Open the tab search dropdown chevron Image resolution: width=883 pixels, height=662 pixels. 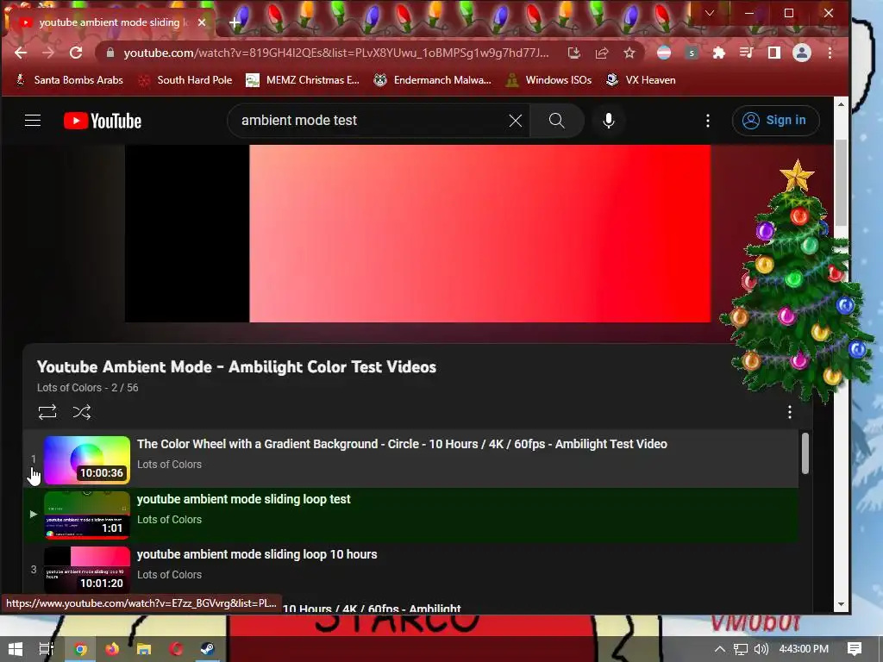(710, 13)
